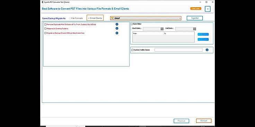Click the Previous button

181,121
